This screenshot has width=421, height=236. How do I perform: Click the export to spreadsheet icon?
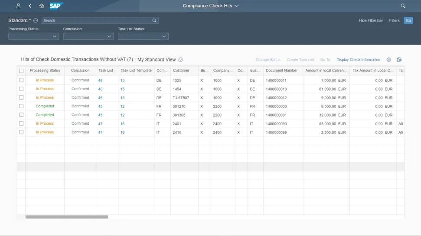pyautogui.click(x=399, y=60)
